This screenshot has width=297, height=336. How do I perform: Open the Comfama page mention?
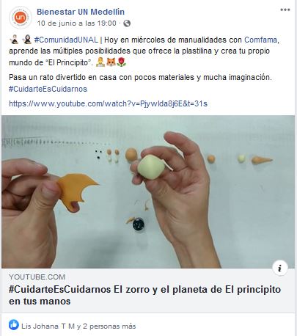click(260, 40)
